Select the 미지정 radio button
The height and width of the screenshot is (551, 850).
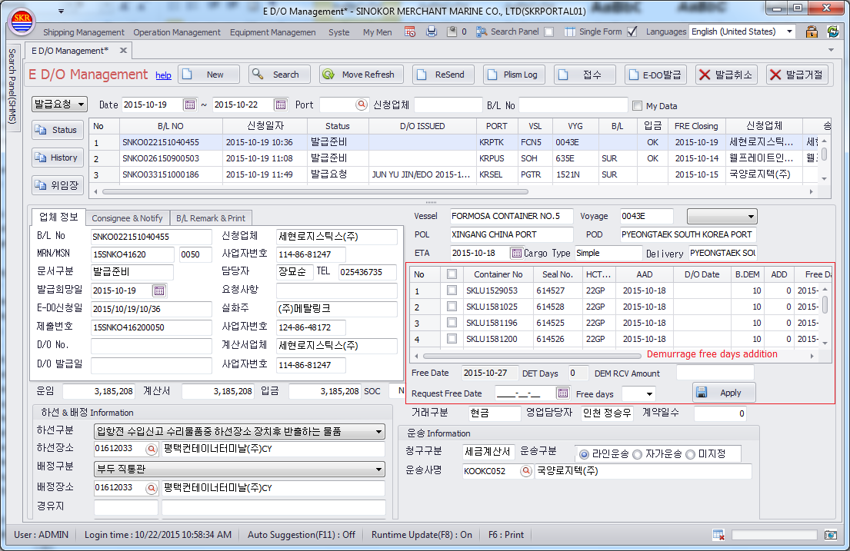[690, 455]
